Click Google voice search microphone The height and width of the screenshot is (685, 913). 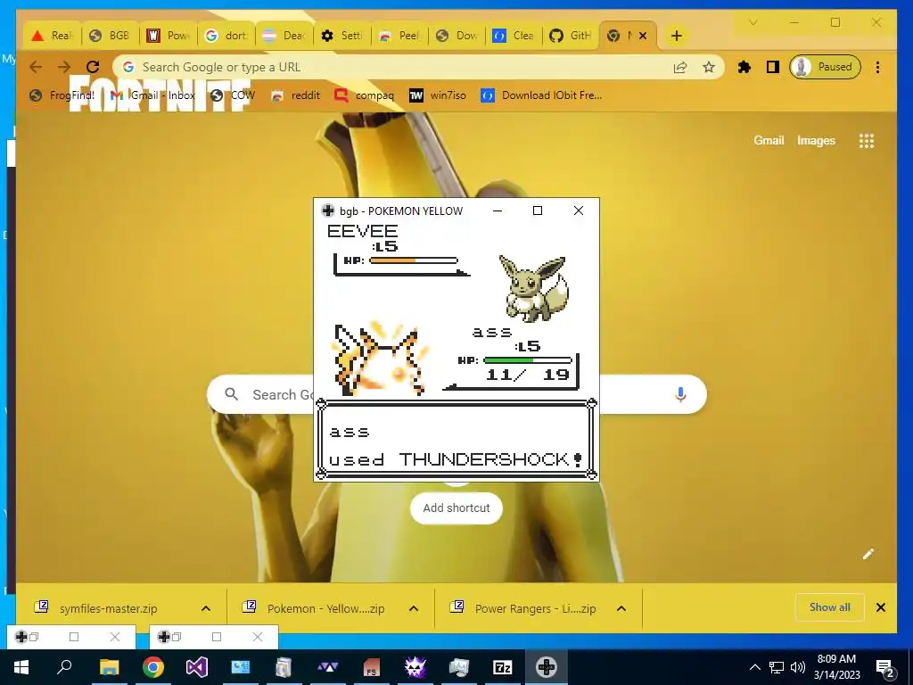(680, 394)
